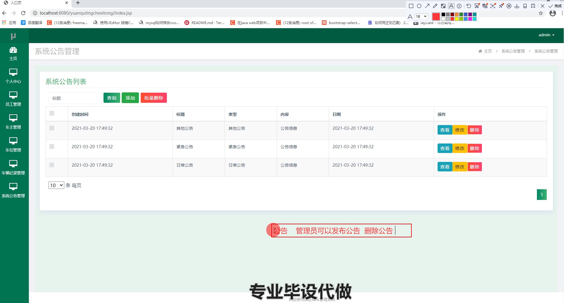Undo the last annotation
564x303 pixels.
click(469, 6)
